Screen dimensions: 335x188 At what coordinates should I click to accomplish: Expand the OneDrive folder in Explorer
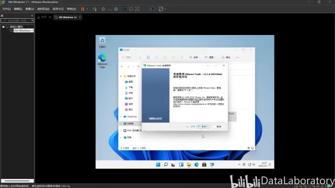pyautogui.click(x=121, y=117)
